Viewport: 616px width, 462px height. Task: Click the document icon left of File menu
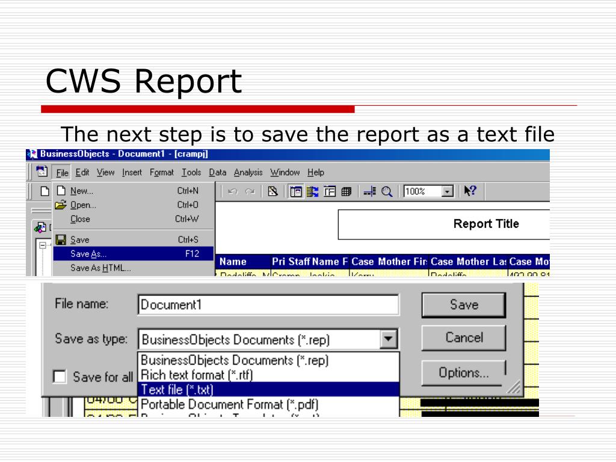42,171
